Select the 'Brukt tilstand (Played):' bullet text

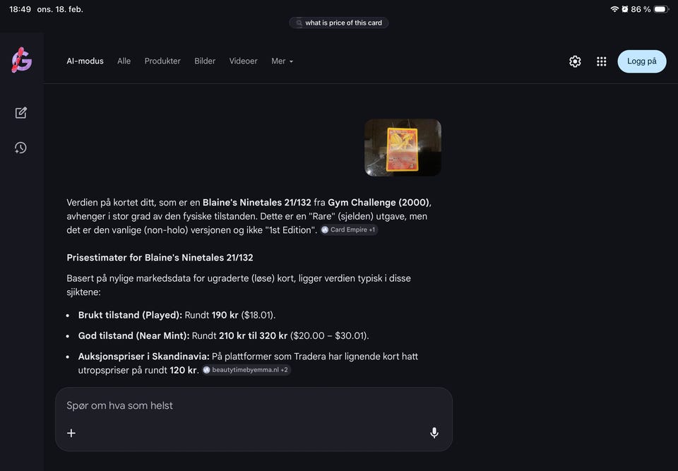[x=130, y=315]
